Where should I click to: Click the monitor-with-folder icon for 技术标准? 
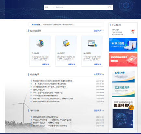(x=66, y=43)
